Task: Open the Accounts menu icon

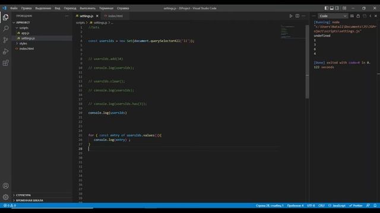Action: 5,186
